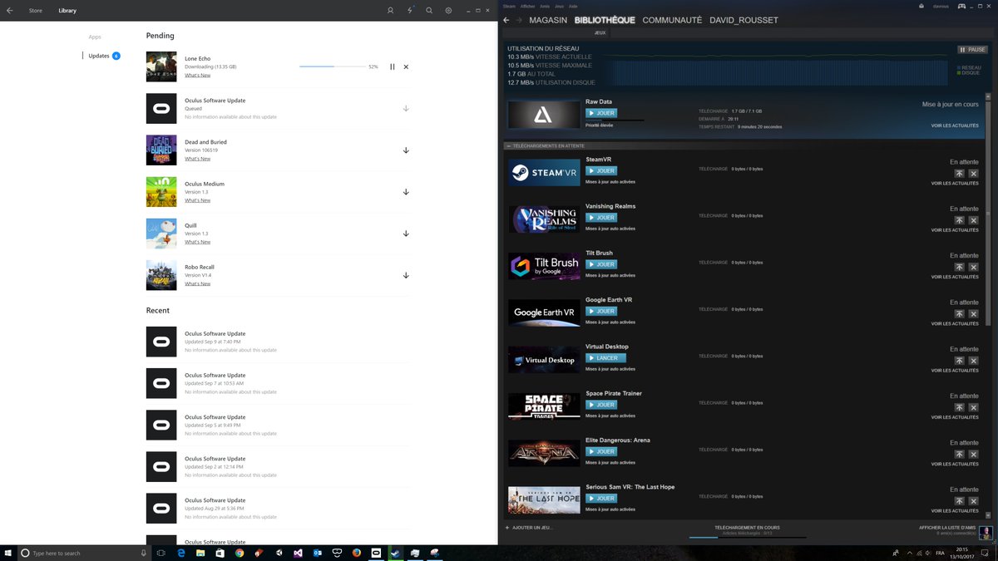Switch to Oculus Library tab

pos(67,11)
